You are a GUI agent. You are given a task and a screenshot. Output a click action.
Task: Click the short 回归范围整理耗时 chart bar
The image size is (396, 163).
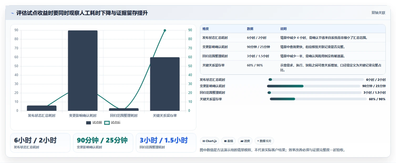[x=124, y=109]
